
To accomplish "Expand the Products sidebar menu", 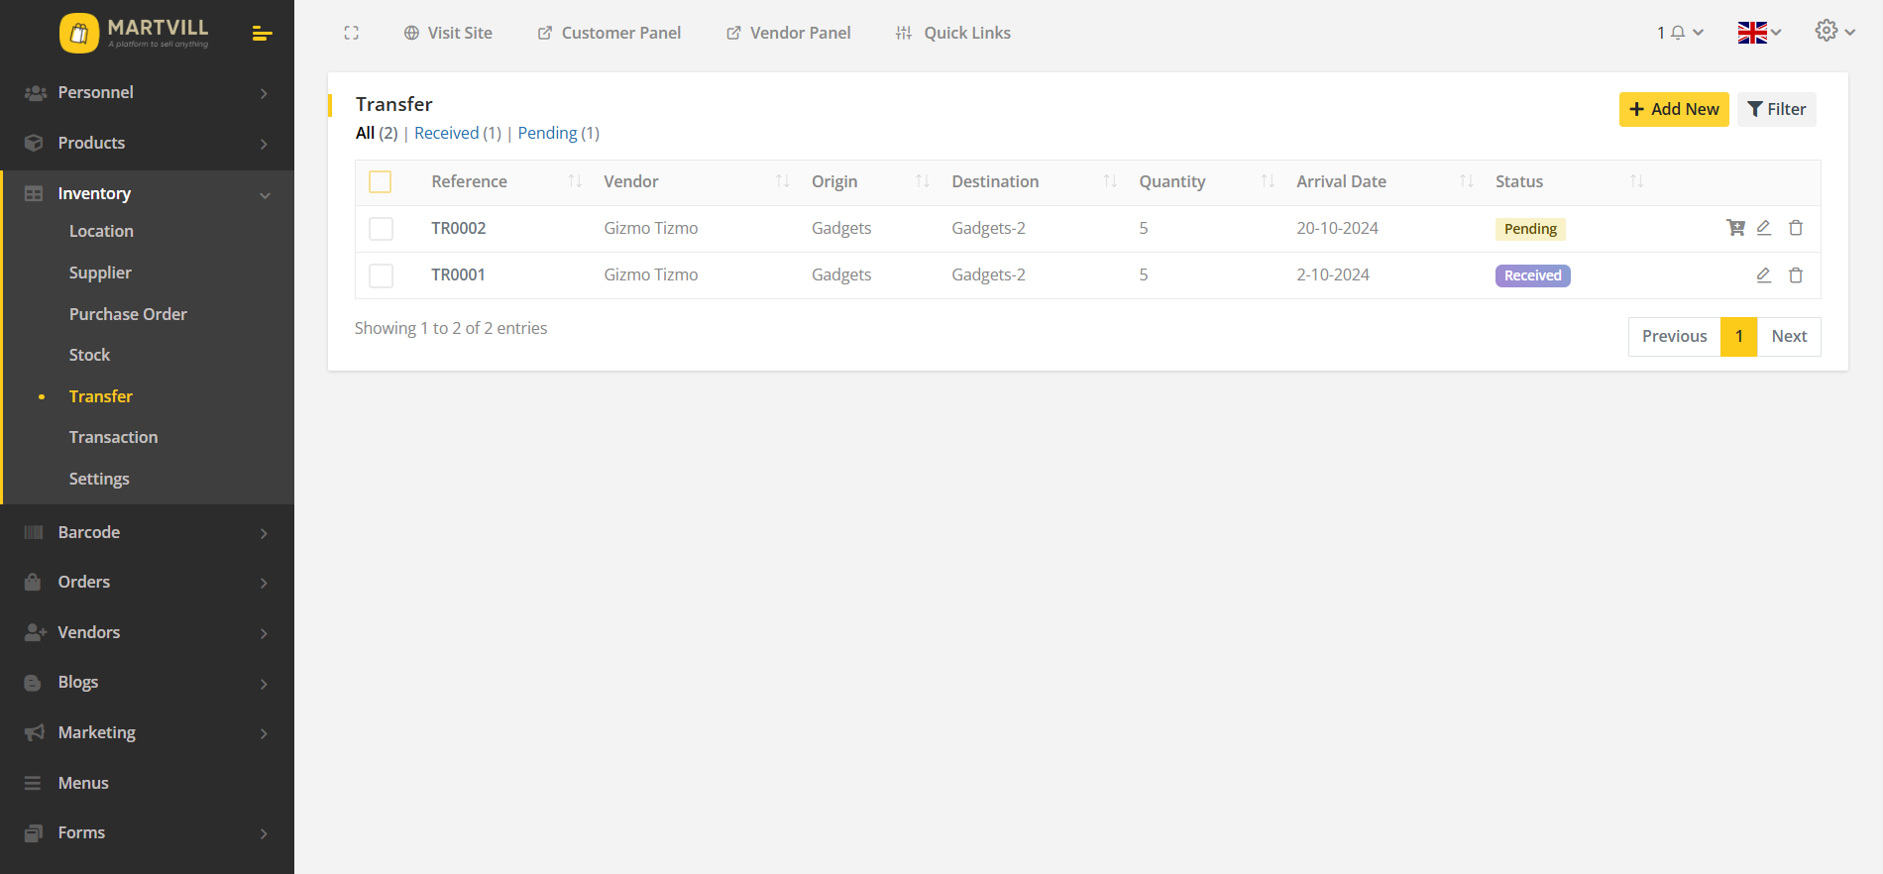I will point(147,143).
